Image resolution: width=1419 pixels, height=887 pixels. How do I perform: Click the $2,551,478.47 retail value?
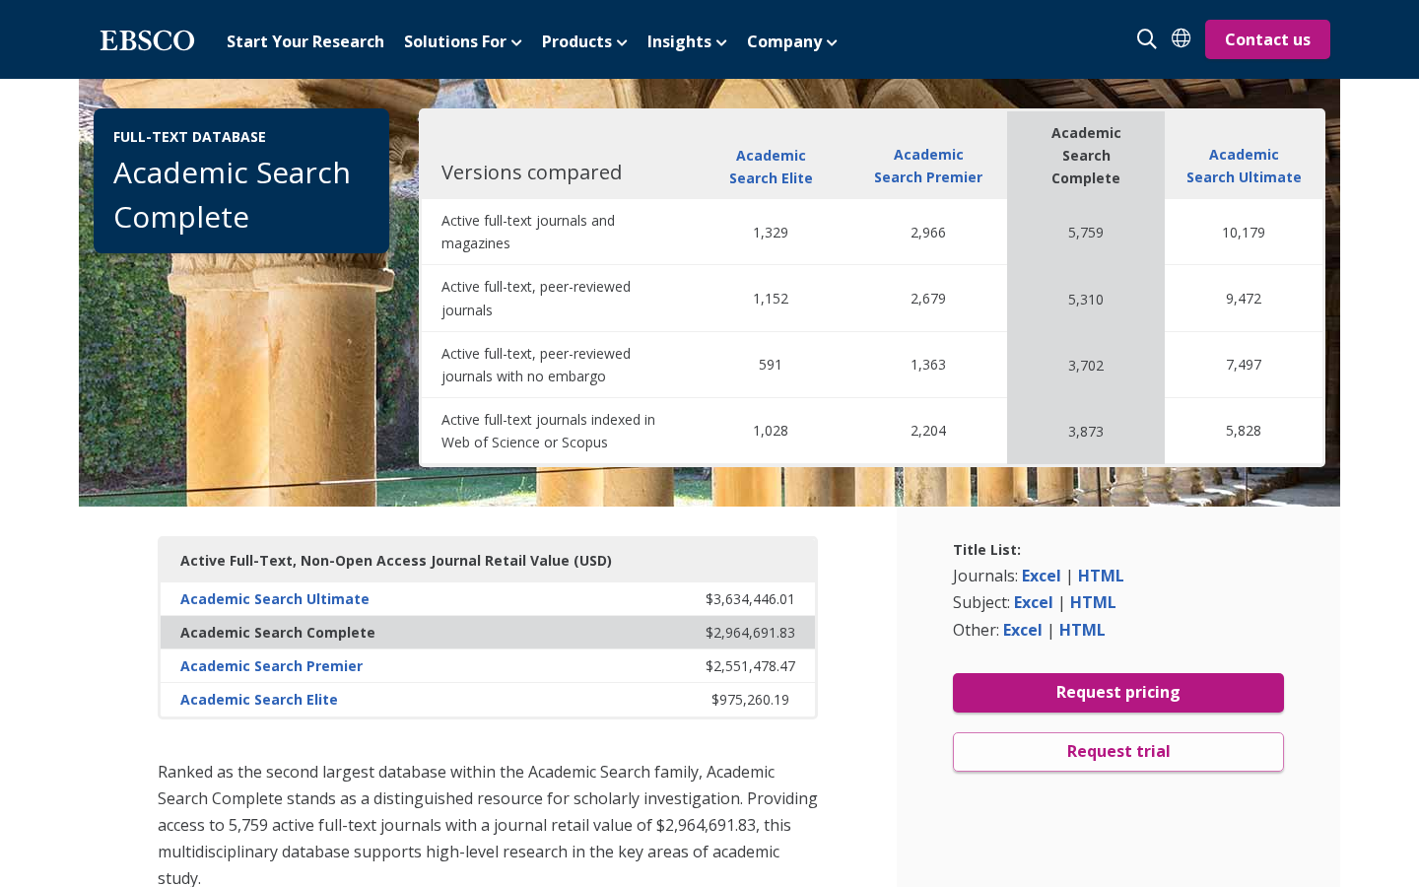750,666
